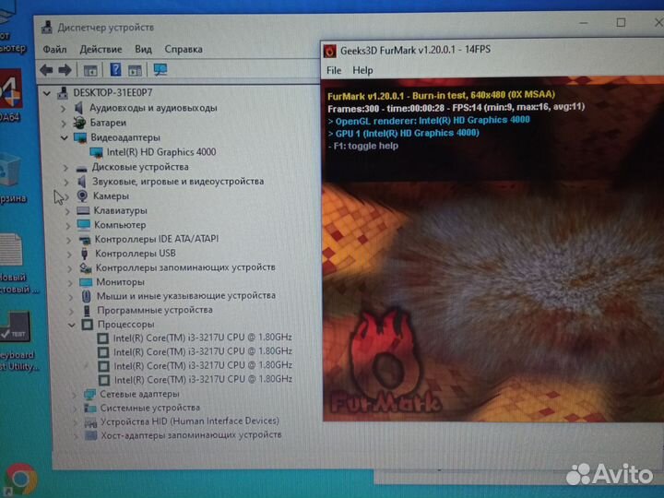Click the Forward arrow in Device Manager toolbar

[65, 70]
